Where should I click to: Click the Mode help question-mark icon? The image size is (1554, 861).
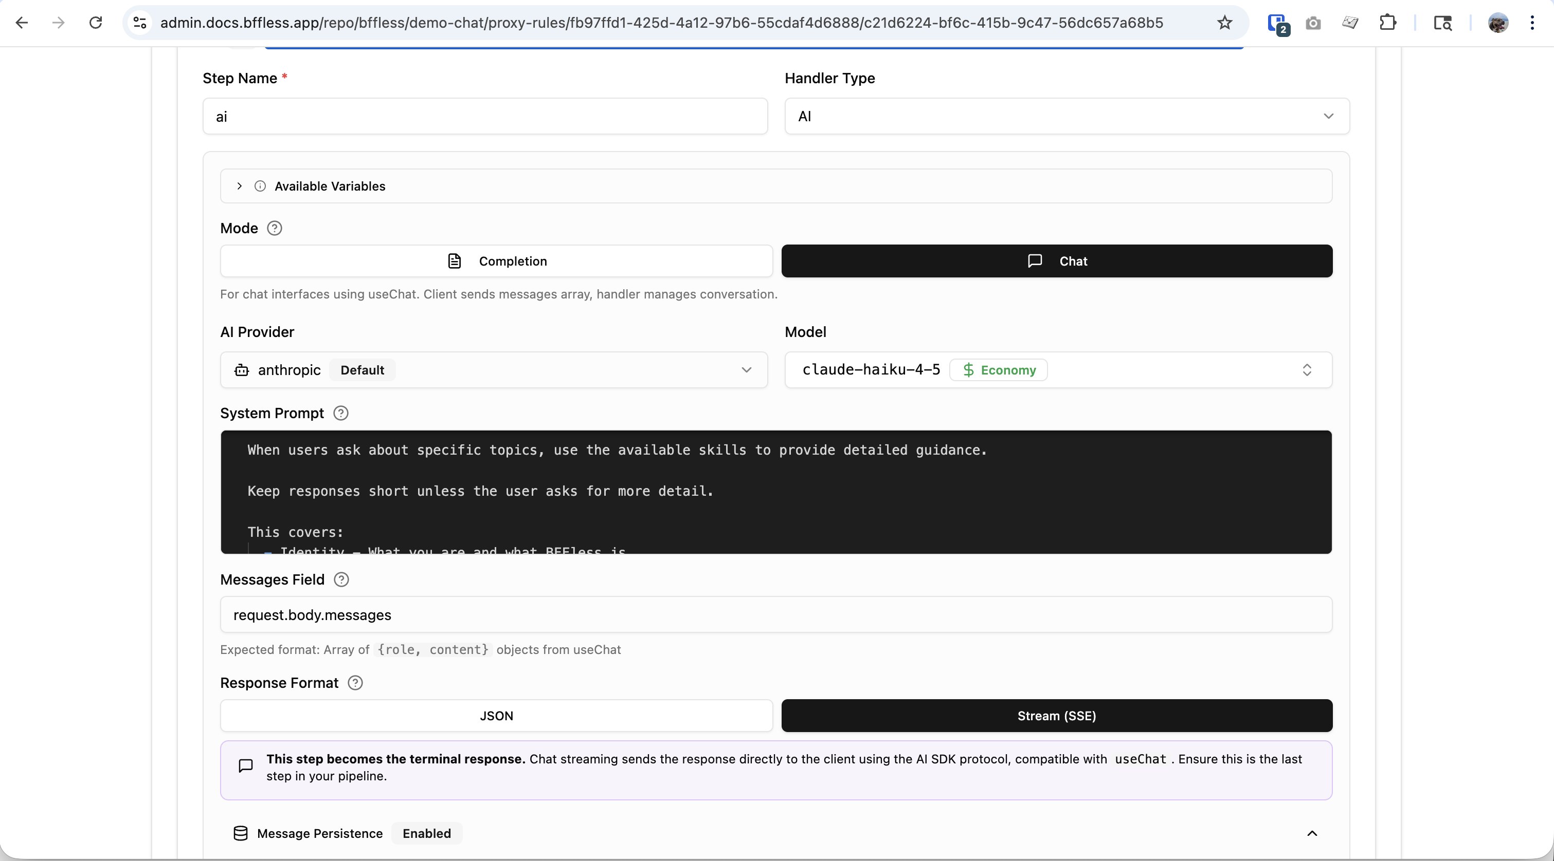(x=275, y=229)
